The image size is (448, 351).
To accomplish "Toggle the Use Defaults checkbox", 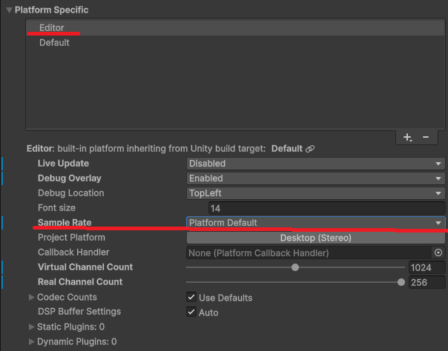I will pyautogui.click(x=191, y=298).
